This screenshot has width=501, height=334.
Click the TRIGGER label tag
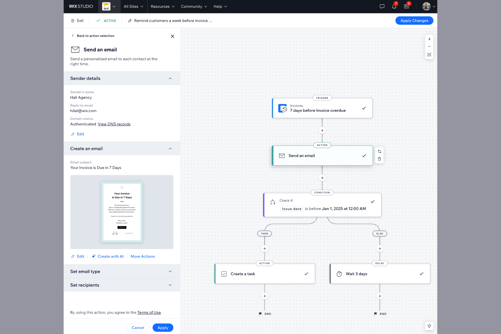[322, 98]
